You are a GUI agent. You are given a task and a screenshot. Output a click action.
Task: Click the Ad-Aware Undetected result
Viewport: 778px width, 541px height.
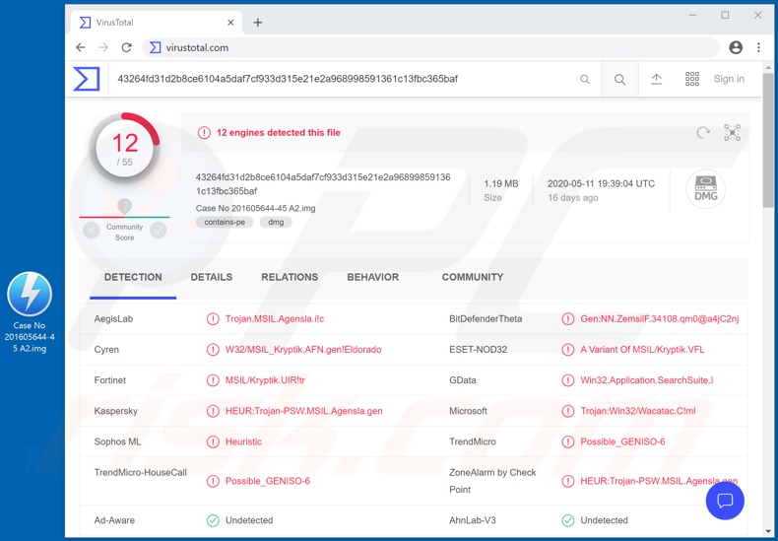point(249,520)
